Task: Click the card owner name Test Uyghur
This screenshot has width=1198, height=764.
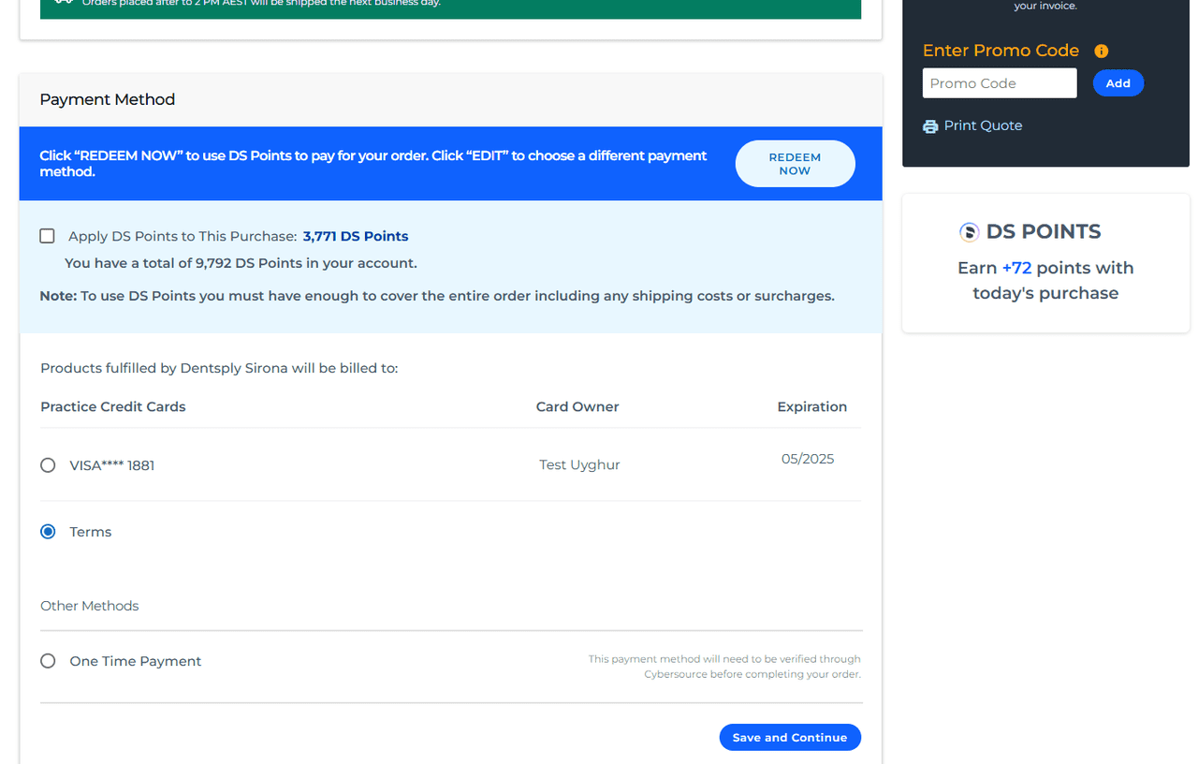Action: pyautogui.click(x=579, y=465)
